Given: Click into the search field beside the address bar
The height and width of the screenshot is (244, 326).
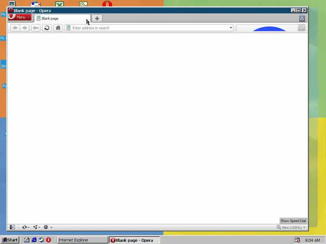Looking at the screenshot, I should point(267,28).
